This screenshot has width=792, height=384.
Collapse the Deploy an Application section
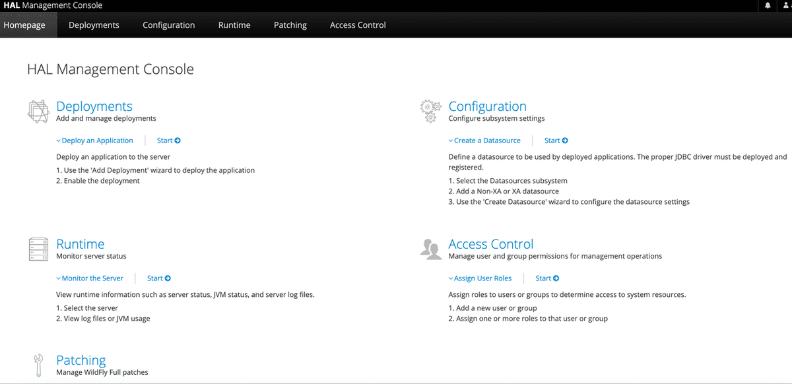click(95, 141)
